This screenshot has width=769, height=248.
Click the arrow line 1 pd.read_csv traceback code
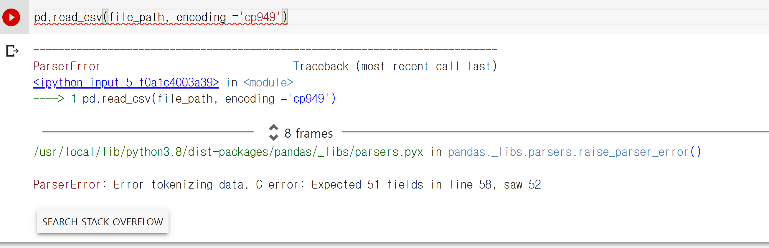[x=185, y=99]
